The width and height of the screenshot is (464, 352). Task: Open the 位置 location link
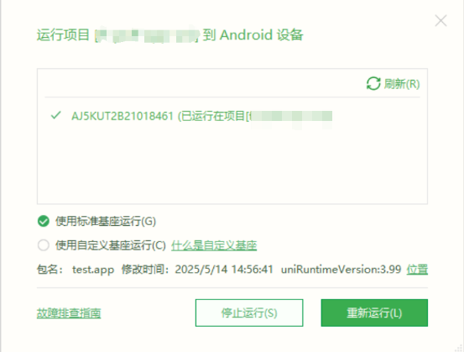(417, 270)
